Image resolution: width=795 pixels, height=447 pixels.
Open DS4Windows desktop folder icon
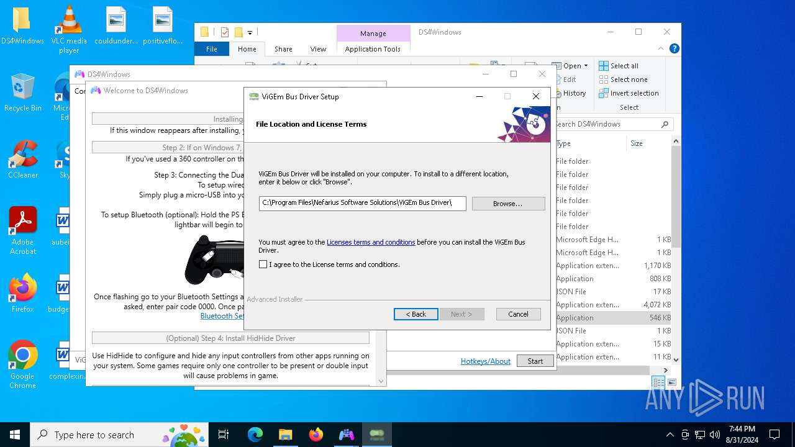pos(22,26)
